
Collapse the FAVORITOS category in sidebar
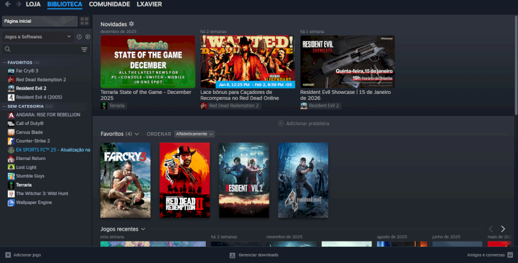pos(3,63)
